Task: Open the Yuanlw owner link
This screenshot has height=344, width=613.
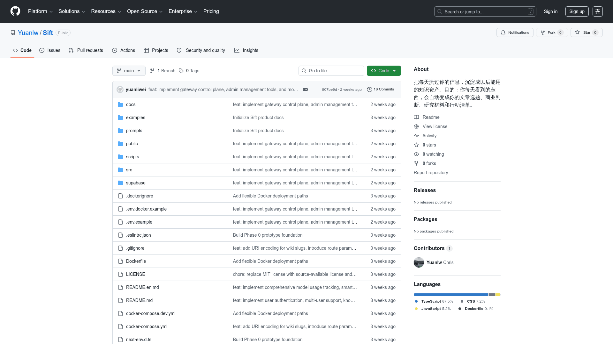Action: pos(28,33)
